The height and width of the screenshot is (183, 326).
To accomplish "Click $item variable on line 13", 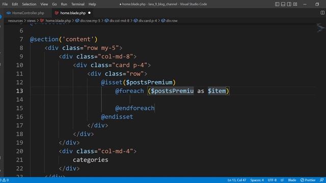I will (x=217, y=91).
